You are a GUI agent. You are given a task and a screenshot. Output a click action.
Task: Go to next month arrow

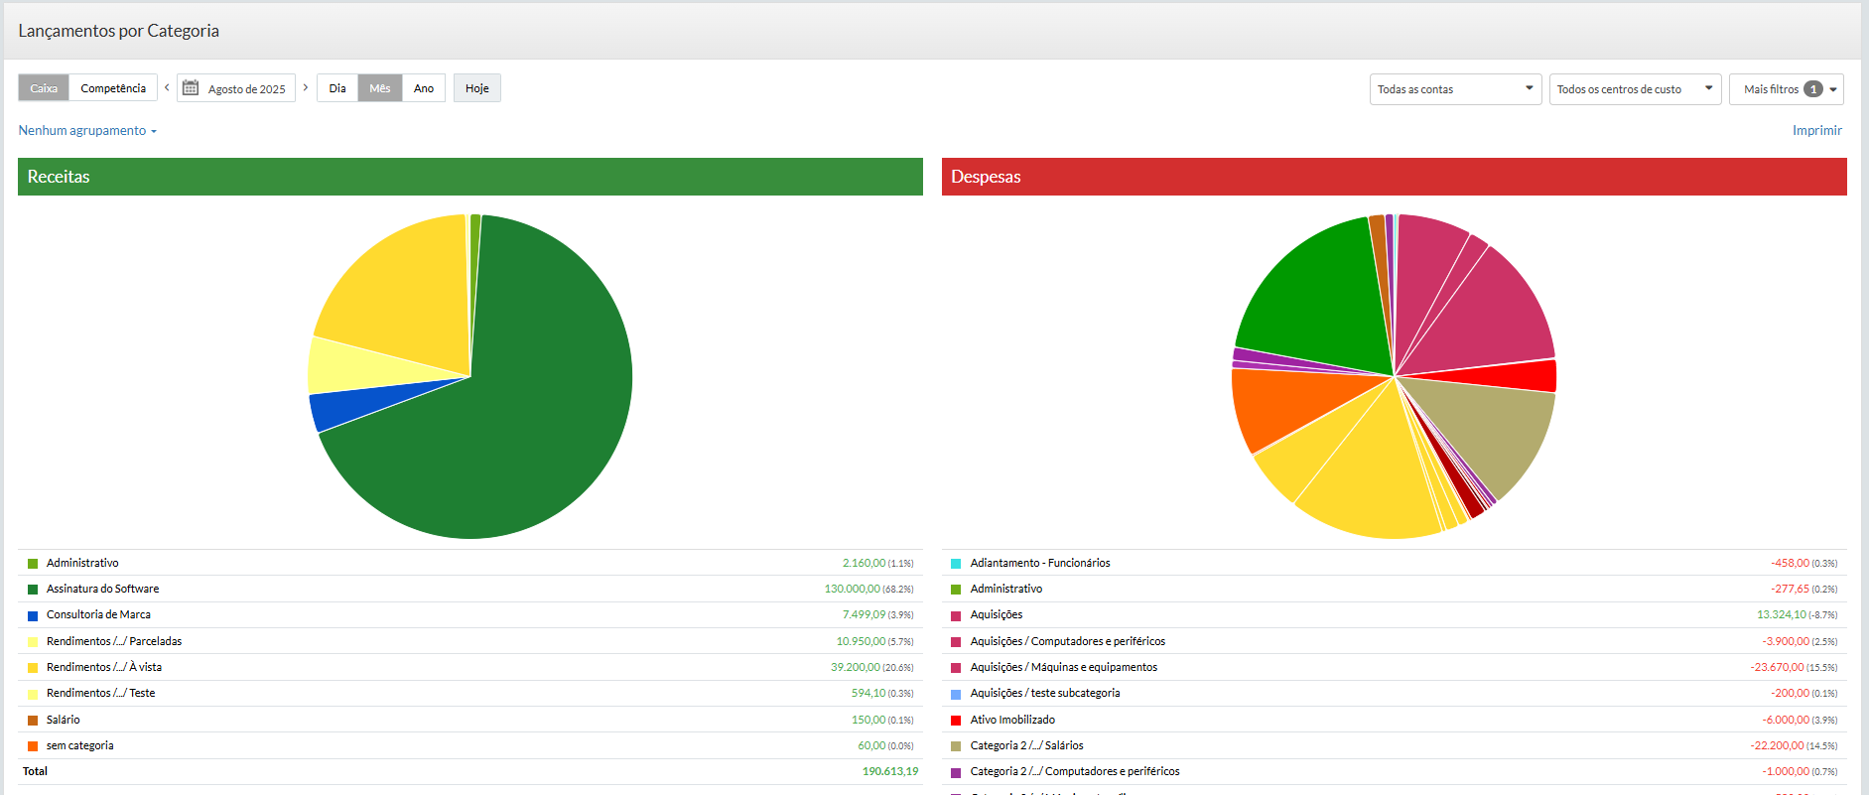(x=306, y=87)
